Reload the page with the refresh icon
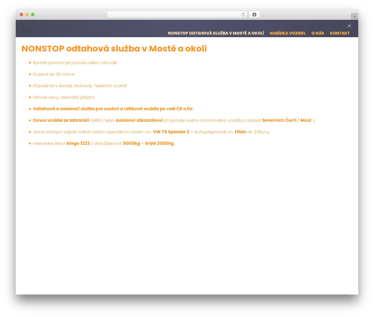Viewport: 374px width, 317px height. [x=243, y=15]
